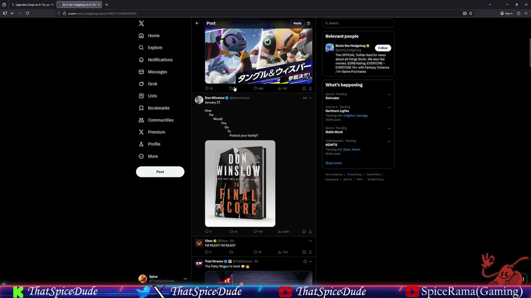The image size is (531, 298).
Task: Open Profile in the sidebar
Action: click(150, 144)
